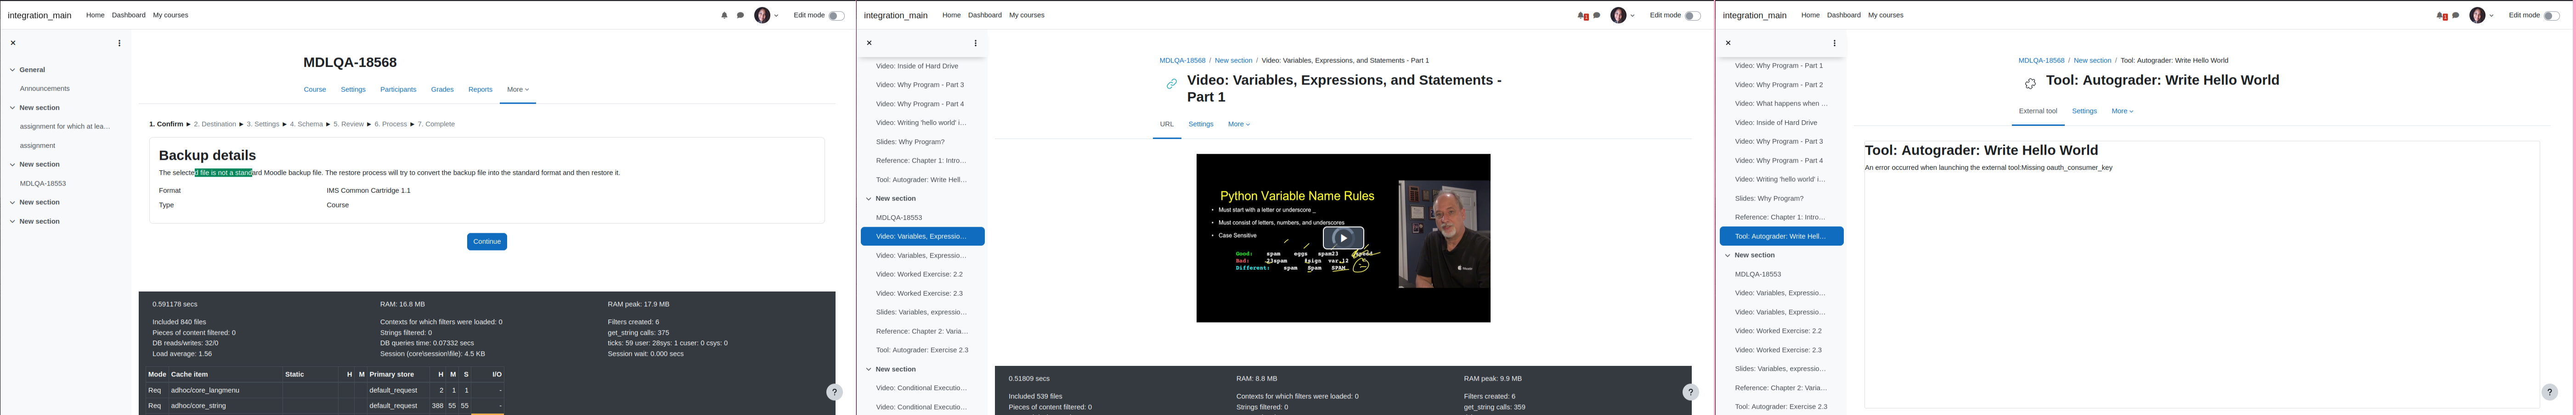Close the course index drawer in left window

pyautogui.click(x=13, y=43)
